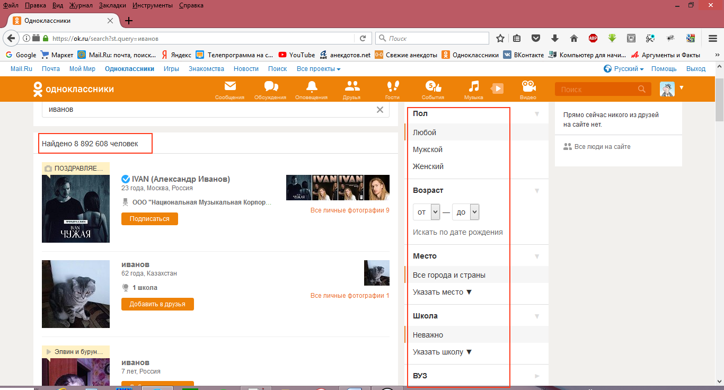Click green download extension icon
Image resolution: width=724 pixels, height=390 pixels.
tap(612, 38)
